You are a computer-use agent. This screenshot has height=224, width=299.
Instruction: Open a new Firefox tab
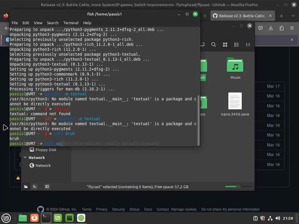pyautogui.click(x=281, y=16)
